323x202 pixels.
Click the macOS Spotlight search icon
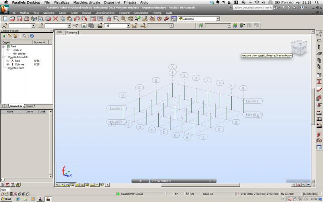pyautogui.click(x=317, y=2)
